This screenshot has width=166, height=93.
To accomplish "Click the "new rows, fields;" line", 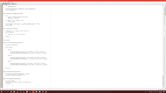I will [x=10, y=81].
